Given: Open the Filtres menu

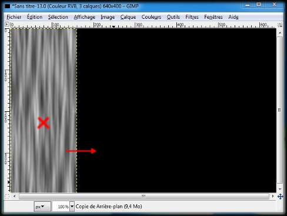Looking at the screenshot, I should tap(192, 17).
